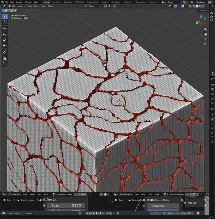Select solid viewport shading
The height and width of the screenshot is (219, 215).
click(x=197, y=6)
